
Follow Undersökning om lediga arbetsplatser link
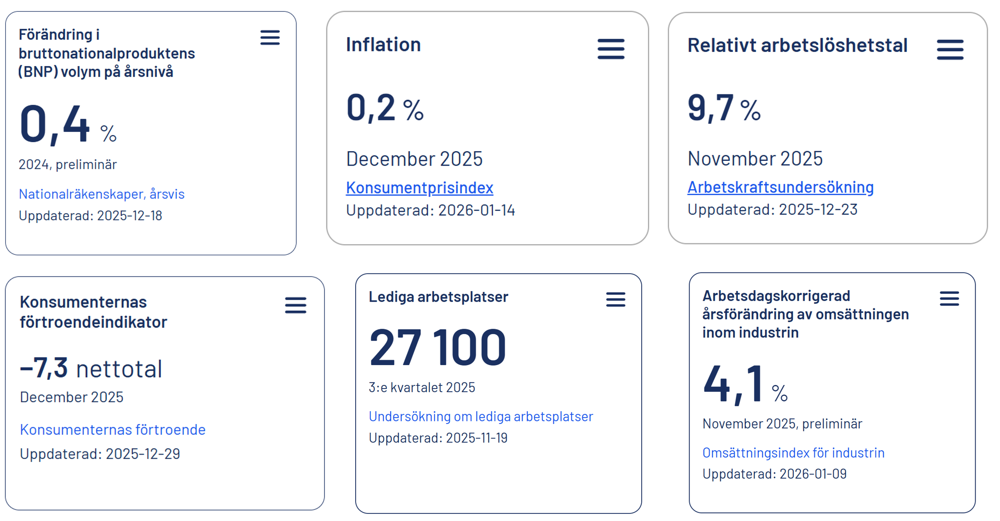tap(481, 416)
